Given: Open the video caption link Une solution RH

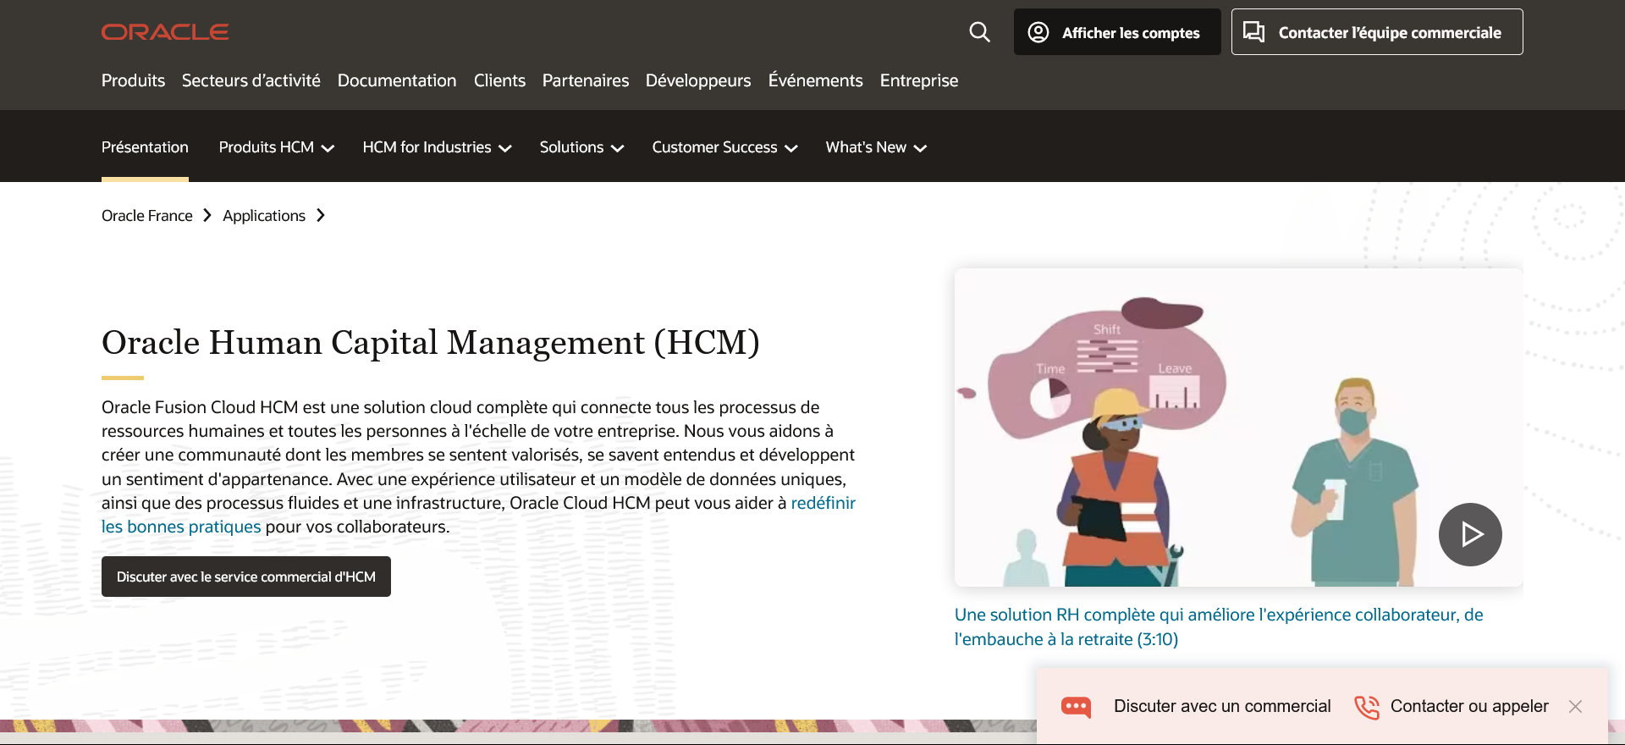Looking at the screenshot, I should tap(1219, 626).
